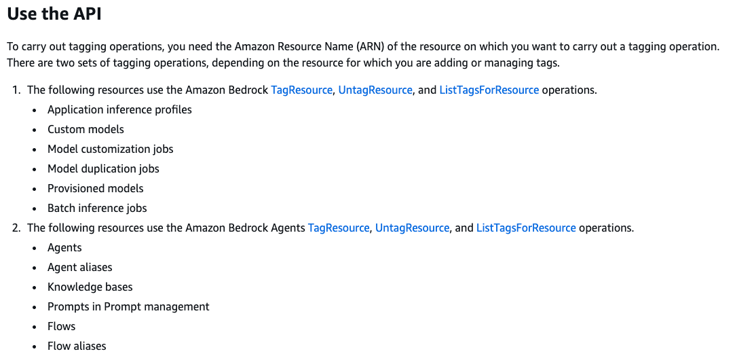Click the "Provisioned models" bullet text
This screenshot has width=737, height=358.
(x=96, y=189)
